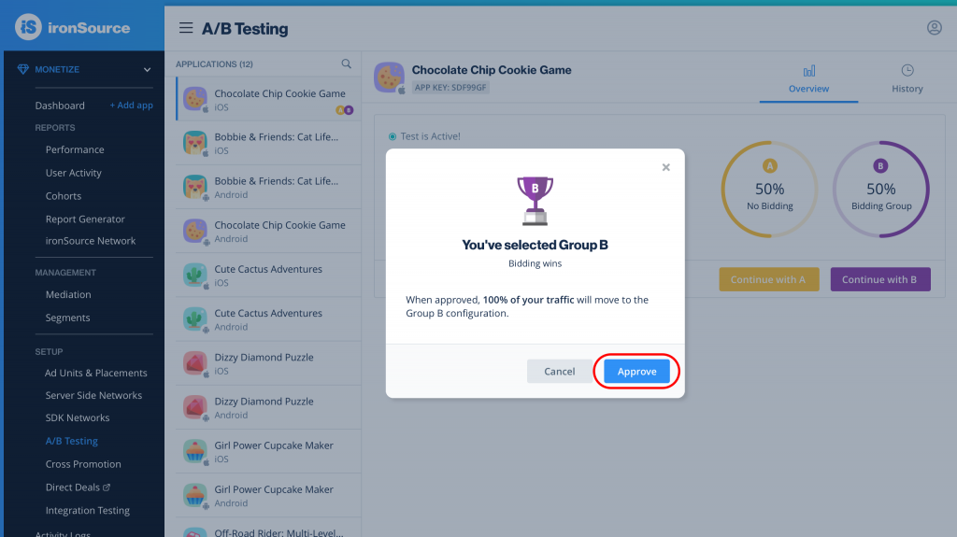Click the purple Group B trophy icon
This screenshot has height=537, width=957.
click(536, 200)
